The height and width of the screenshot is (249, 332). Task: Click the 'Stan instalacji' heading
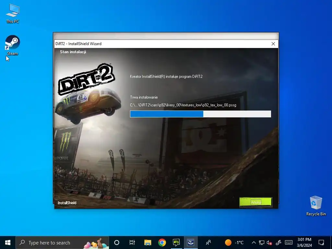click(73, 52)
